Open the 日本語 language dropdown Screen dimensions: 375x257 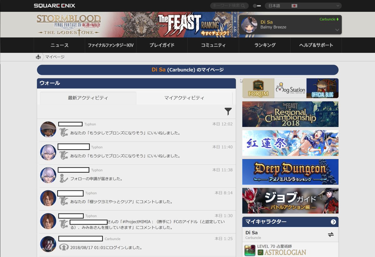303,6
